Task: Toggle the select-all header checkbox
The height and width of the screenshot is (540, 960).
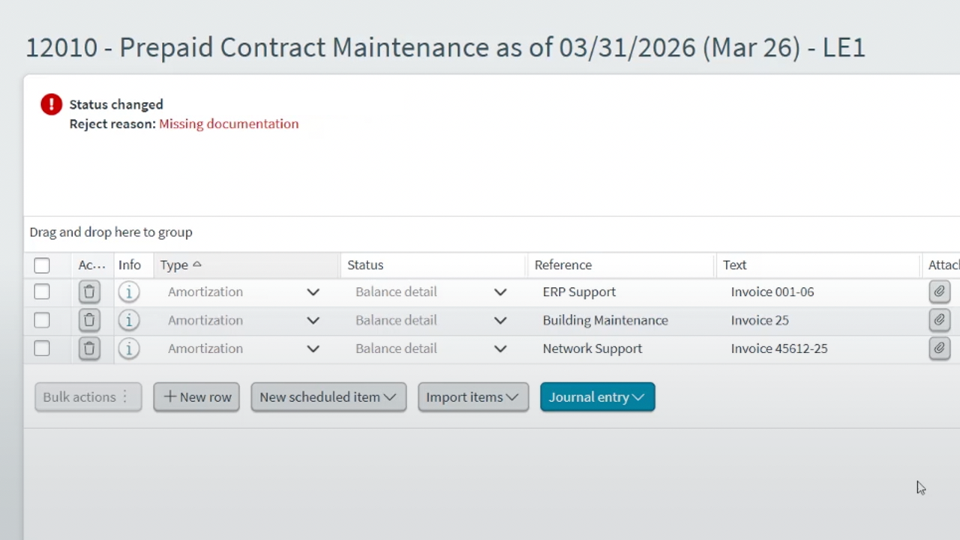Action: pos(42,265)
